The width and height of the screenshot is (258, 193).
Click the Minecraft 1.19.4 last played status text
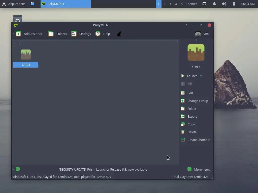click(x=61, y=177)
